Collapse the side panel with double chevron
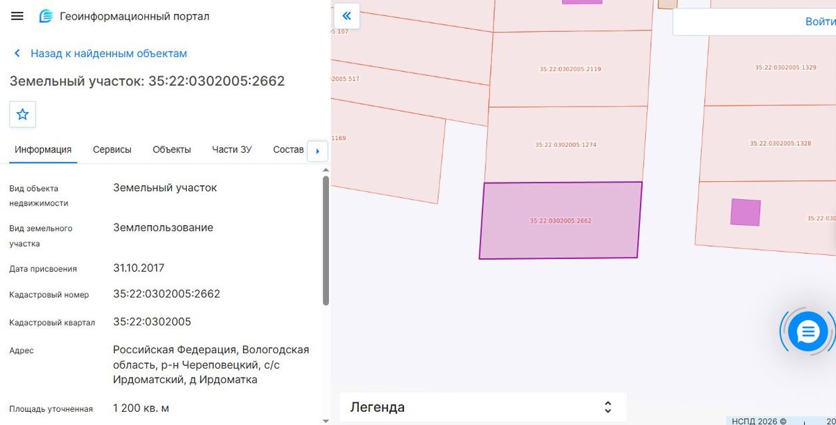This screenshot has height=425, width=836. [347, 15]
